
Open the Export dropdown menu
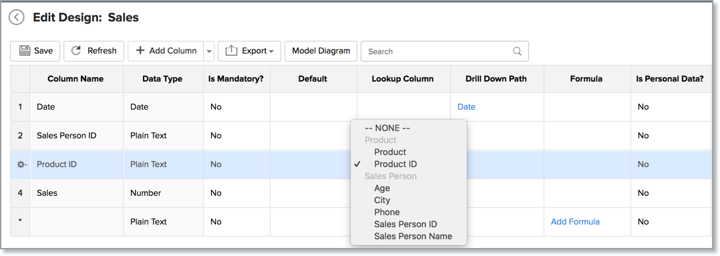coord(249,51)
